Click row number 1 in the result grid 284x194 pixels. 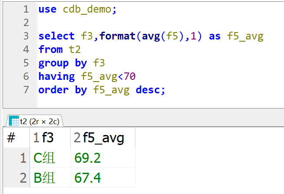[23, 158]
